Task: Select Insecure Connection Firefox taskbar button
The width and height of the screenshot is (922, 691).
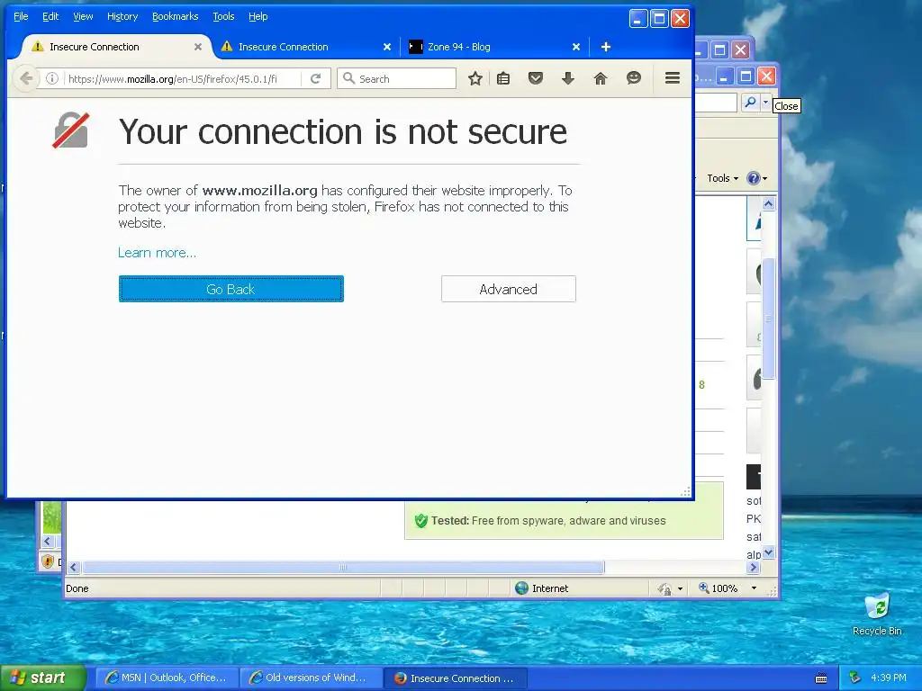Action: pos(455,678)
